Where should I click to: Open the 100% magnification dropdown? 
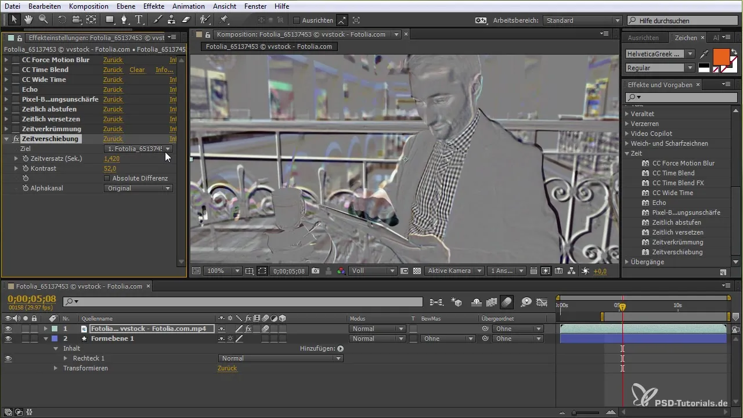(x=223, y=271)
